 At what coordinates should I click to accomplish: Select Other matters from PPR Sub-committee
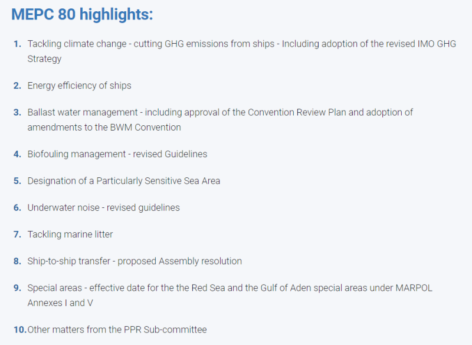point(117,330)
